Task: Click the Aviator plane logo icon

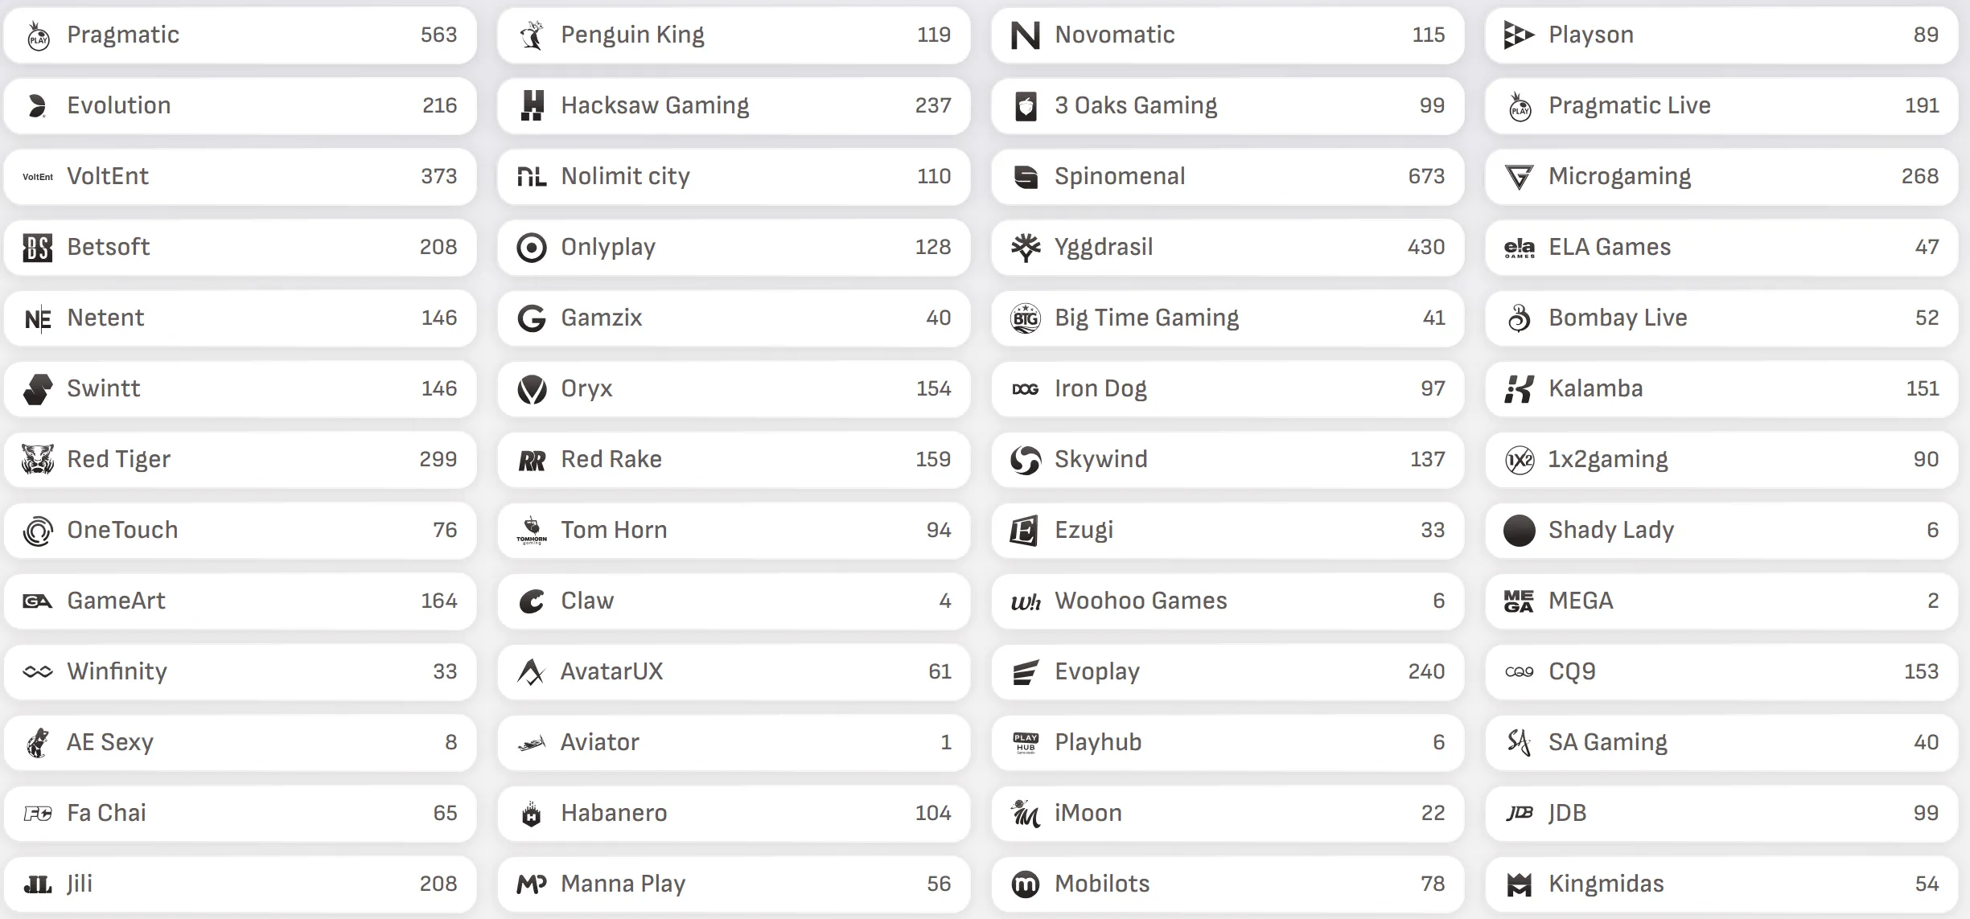Action: [x=532, y=743]
